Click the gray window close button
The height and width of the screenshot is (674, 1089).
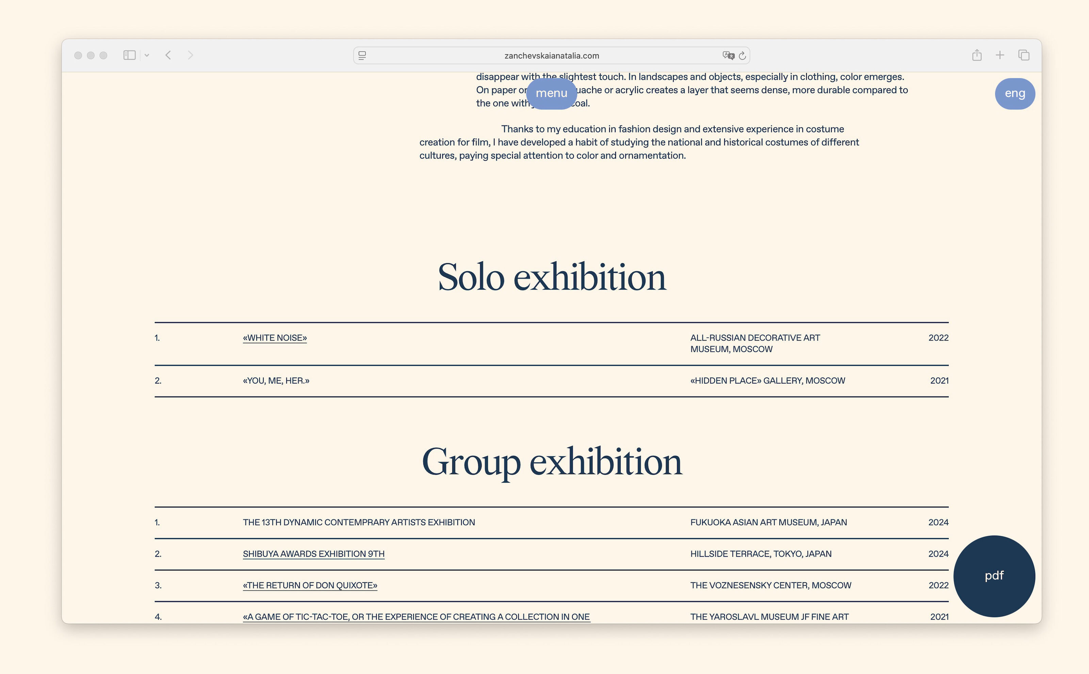78,55
